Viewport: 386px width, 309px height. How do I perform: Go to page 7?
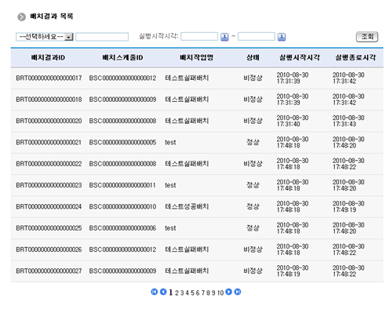(x=203, y=293)
